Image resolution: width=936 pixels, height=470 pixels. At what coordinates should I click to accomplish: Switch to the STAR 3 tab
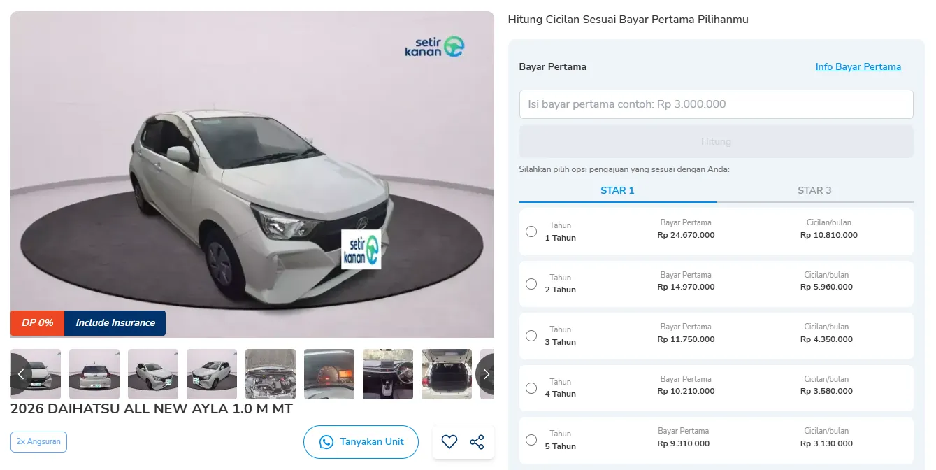pos(814,190)
